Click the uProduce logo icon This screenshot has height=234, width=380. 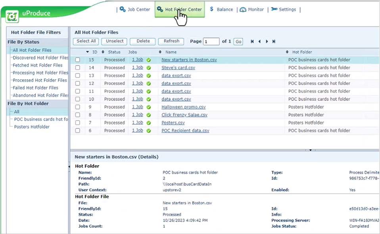(12, 17)
